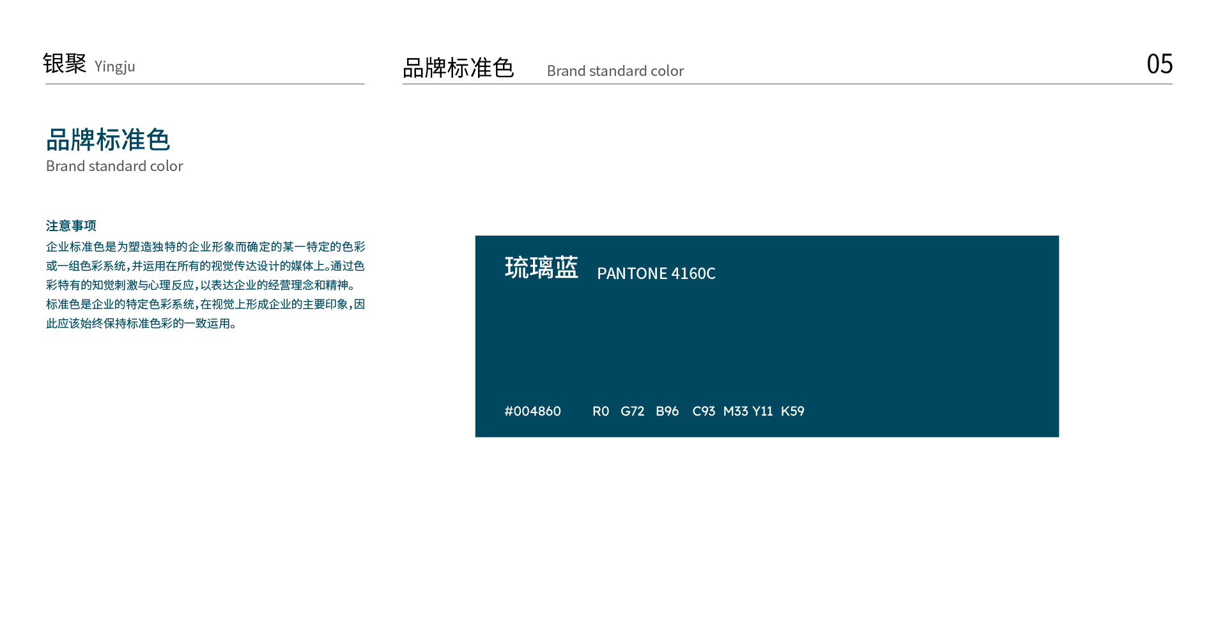1227x627 pixels.
Task: Select the B96 value
Action: (667, 411)
